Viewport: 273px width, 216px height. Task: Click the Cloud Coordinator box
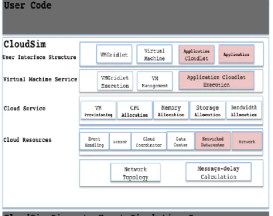pyautogui.click(x=149, y=141)
